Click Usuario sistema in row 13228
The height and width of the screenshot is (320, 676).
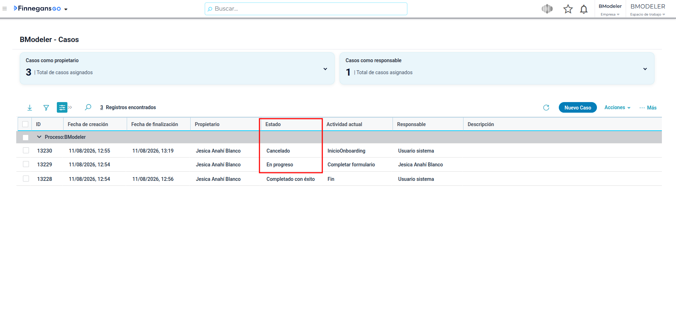click(x=416, y=179)
